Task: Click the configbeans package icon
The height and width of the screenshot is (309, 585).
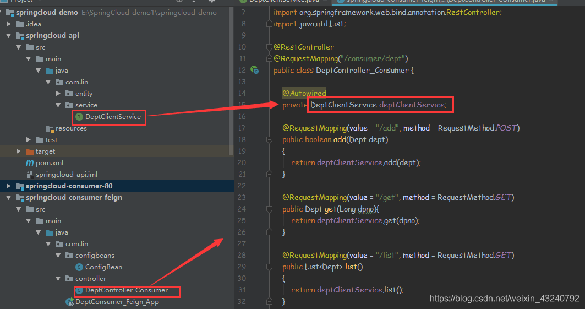Action: pyautogui.click(x=69, y=256)
